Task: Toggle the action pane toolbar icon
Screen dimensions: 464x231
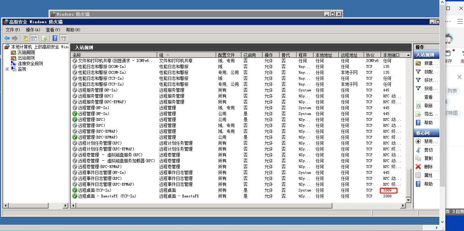Action: point(63,38)
